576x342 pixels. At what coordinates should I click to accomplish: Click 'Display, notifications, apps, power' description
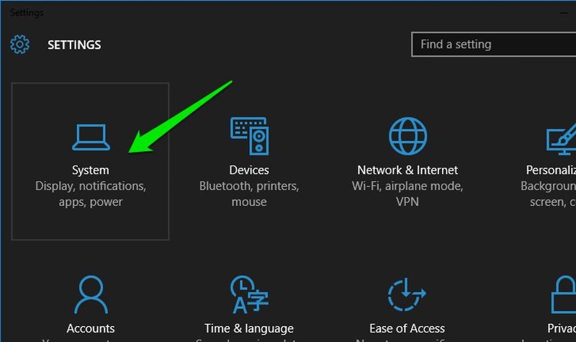pyautogui.click(x=91, y=194)
